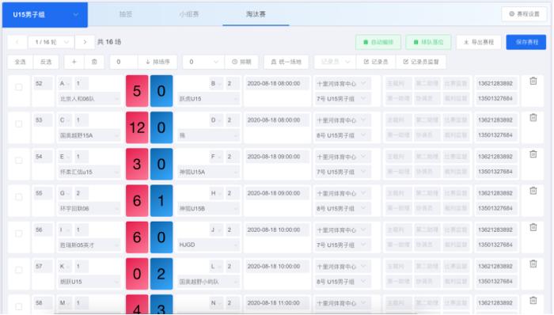This screenshot has width=554, height=315.
Task: Tick the checkbox for match 55
Action: tap(19, 197)
